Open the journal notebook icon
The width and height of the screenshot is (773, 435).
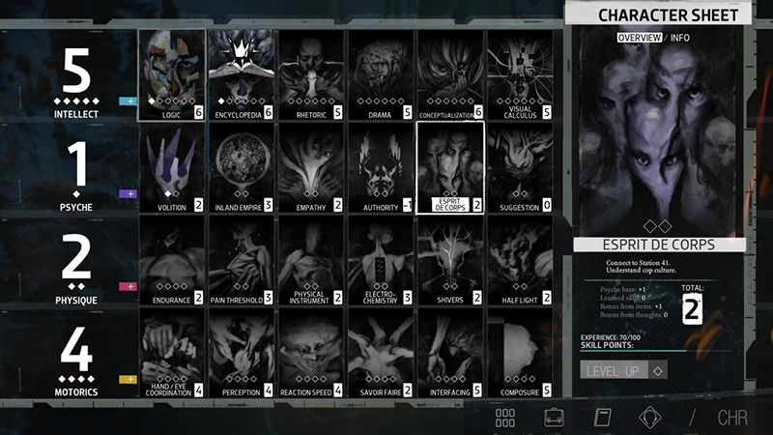[602, 418]
